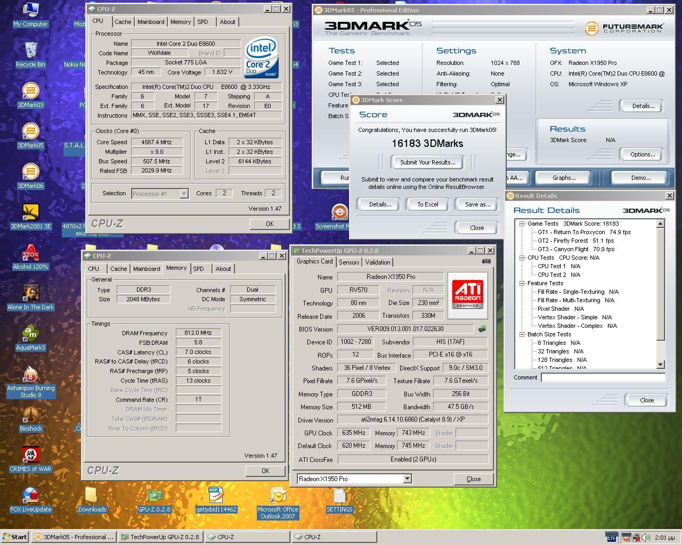682x545 pixels.
Task: Click 3DMark05 Professional taskbar button
Action: tap(74, 537)
